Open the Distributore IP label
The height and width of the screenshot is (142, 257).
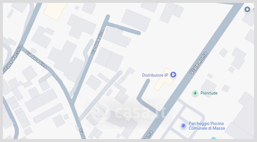[x=155, y=75]
